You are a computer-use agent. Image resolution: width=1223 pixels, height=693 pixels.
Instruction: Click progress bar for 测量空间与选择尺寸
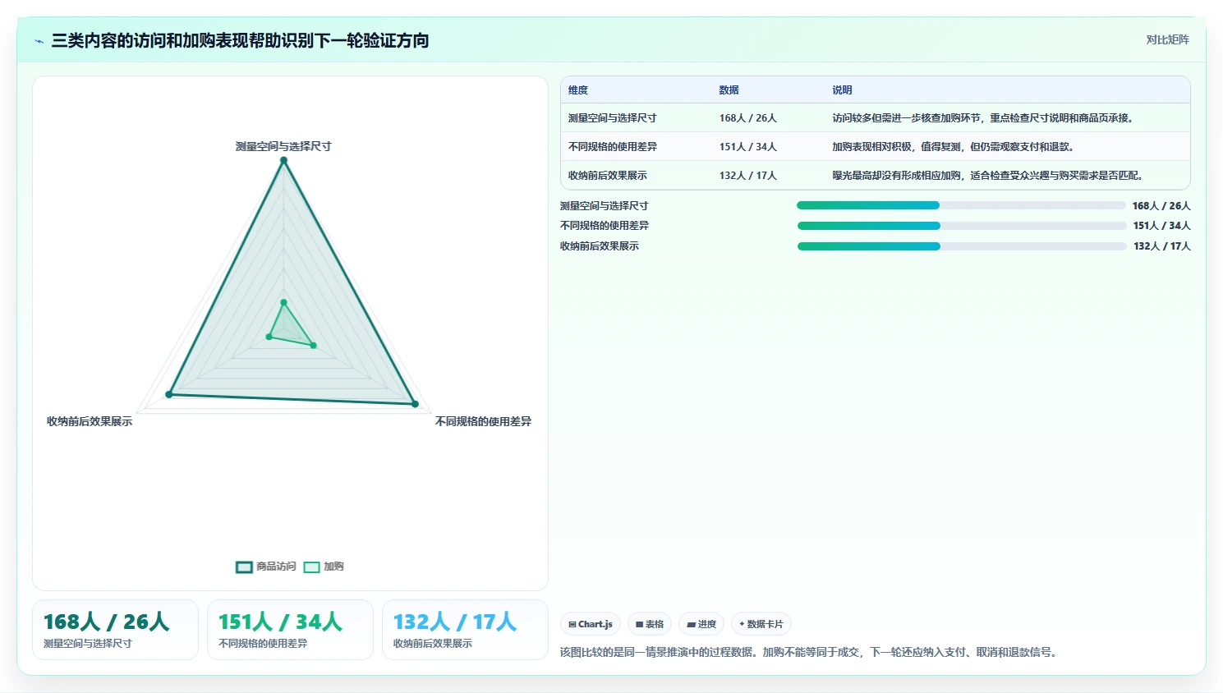[961, 205]
